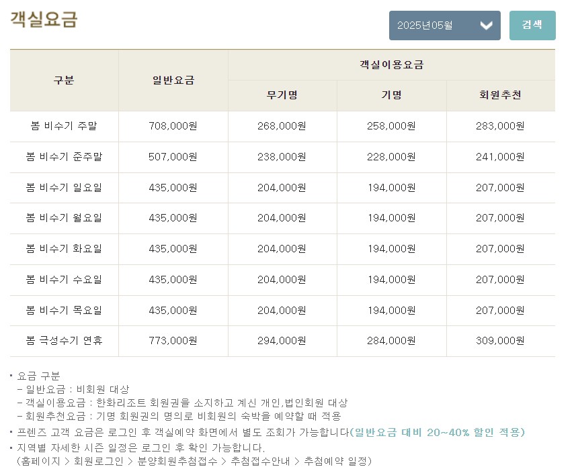The height and width of the screenshot is (473, 576).
Task: Click the 봄 극성수기 연휴 row label
Action: [x=64, y=341]
